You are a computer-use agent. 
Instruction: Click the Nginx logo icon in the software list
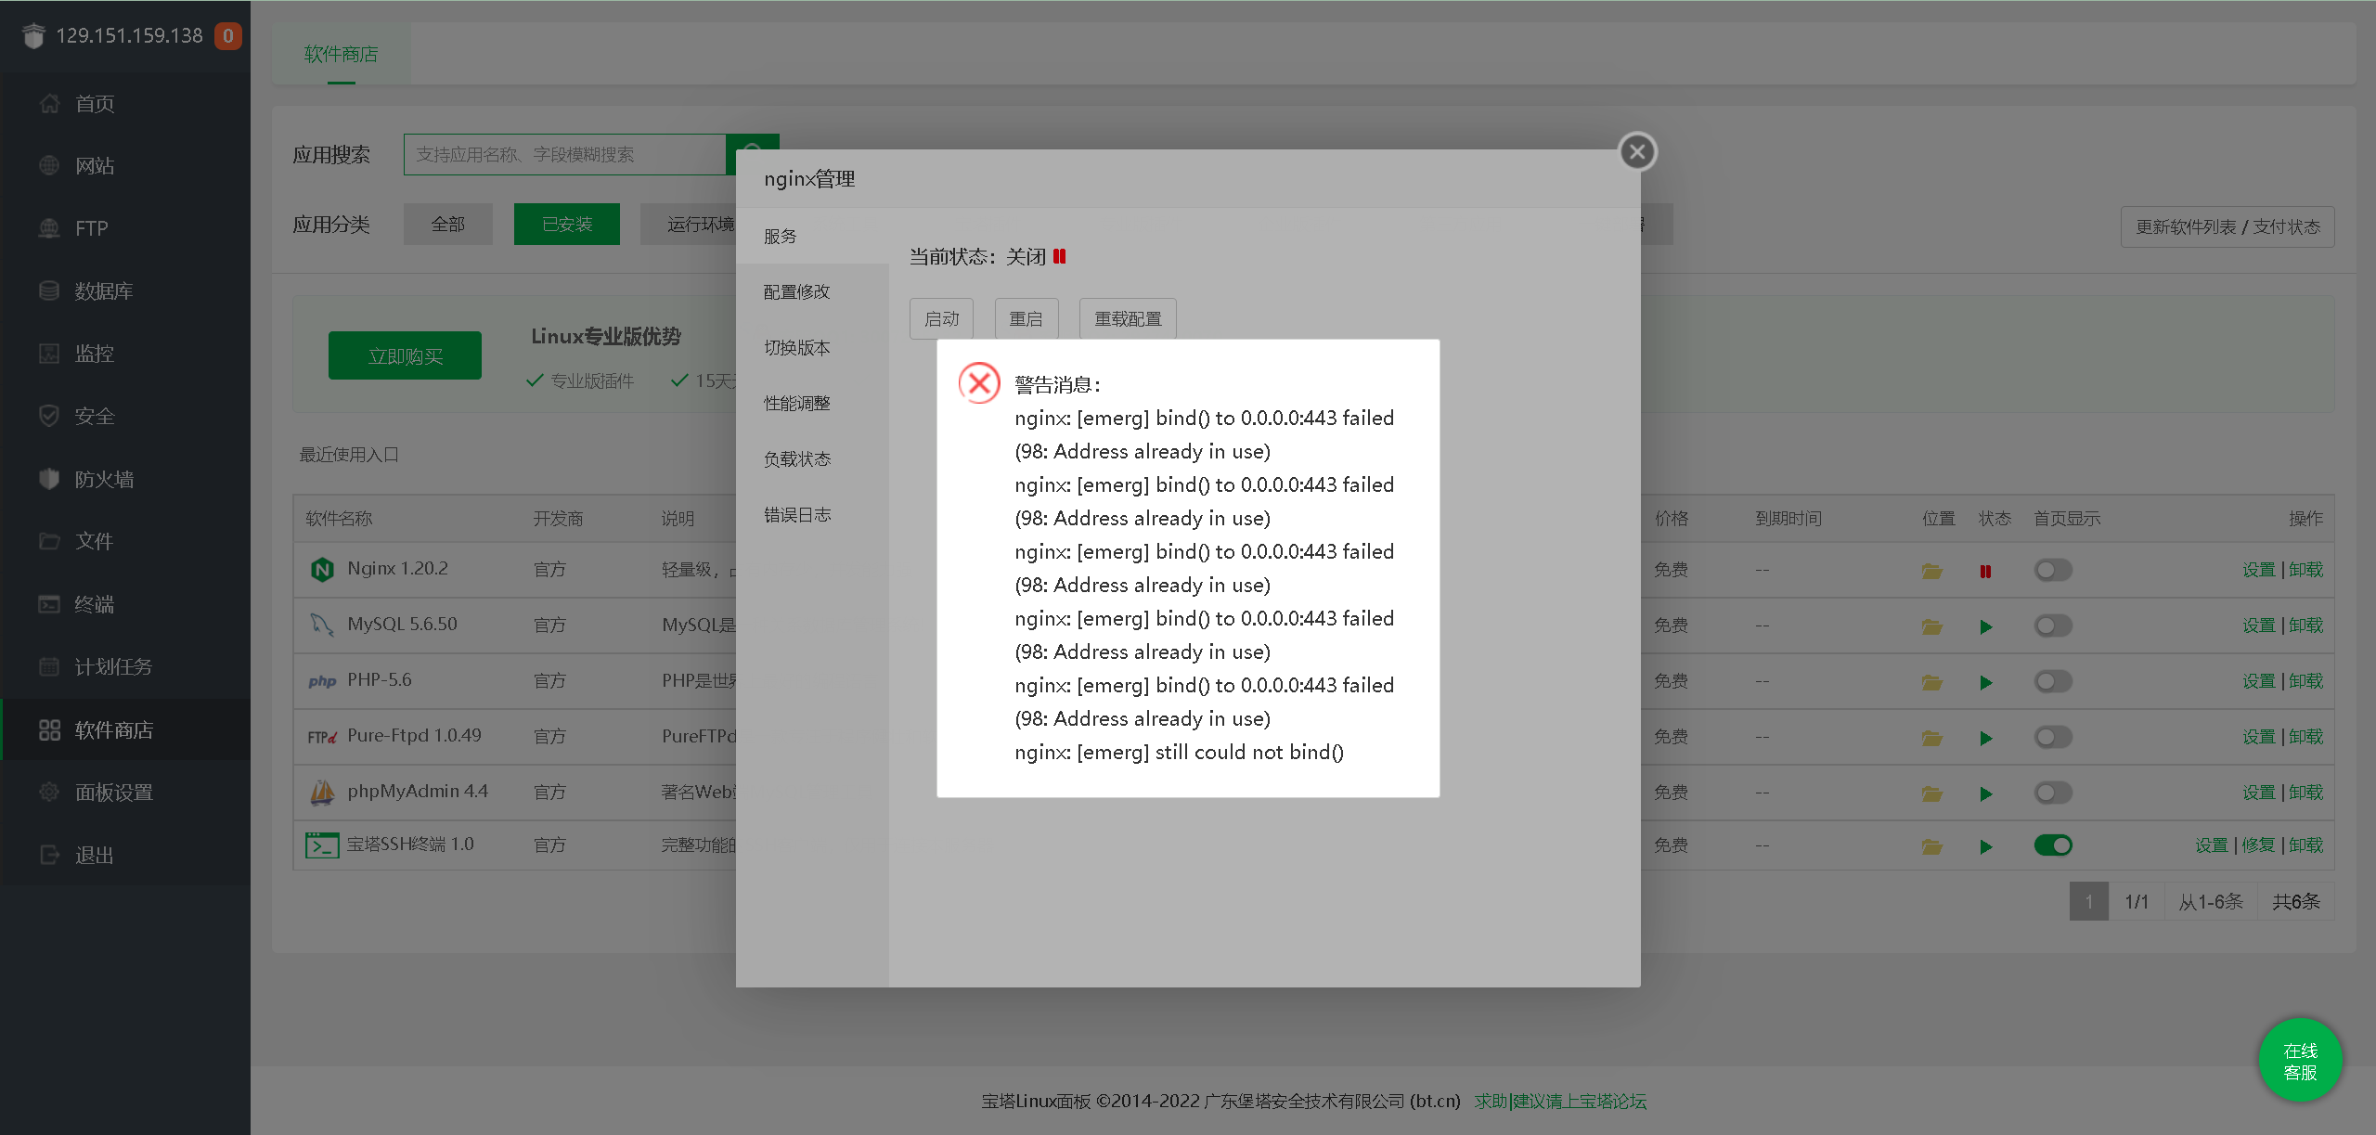[x=322, y=569]
